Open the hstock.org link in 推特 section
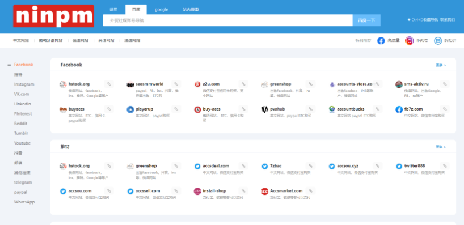The width and height of the screenshot is (464, 225). pos(79,166)
